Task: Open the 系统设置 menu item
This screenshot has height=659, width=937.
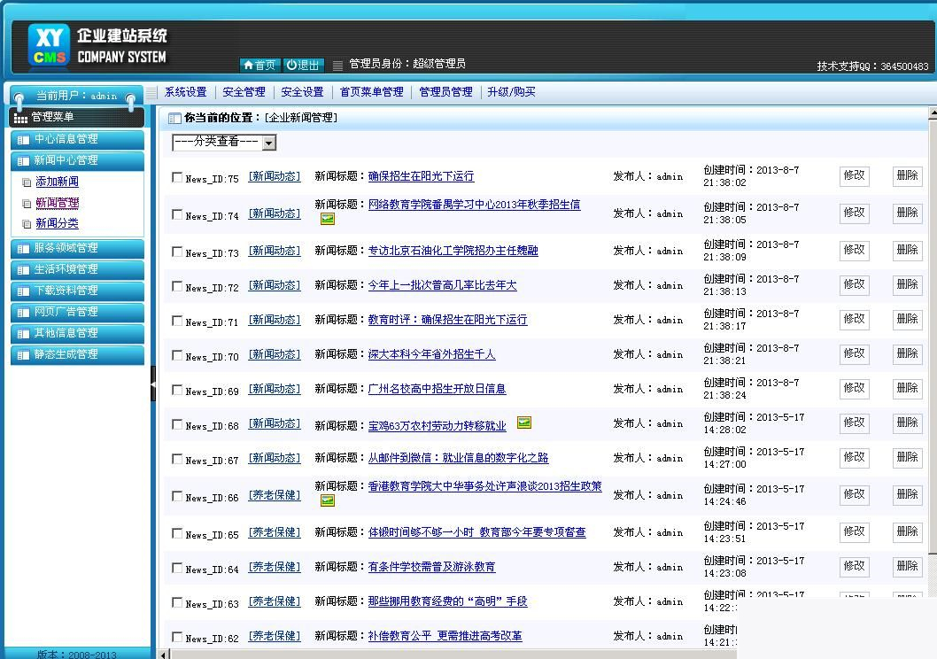Action: point(186,91)
